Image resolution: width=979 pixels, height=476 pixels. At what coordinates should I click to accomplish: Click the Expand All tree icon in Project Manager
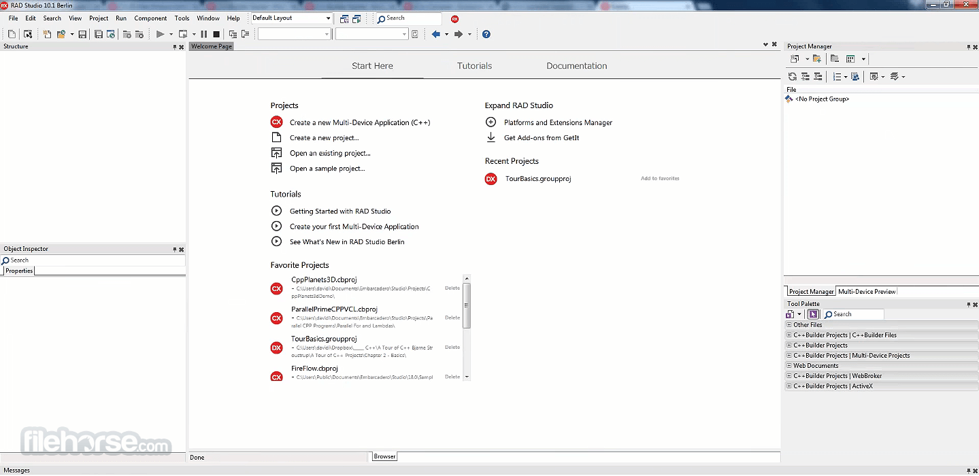(x=805, y=77)
